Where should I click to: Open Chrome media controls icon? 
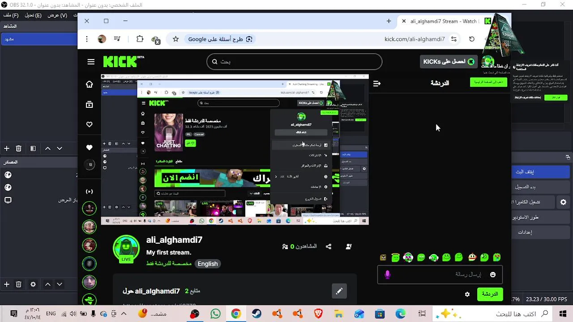[117, 39]
